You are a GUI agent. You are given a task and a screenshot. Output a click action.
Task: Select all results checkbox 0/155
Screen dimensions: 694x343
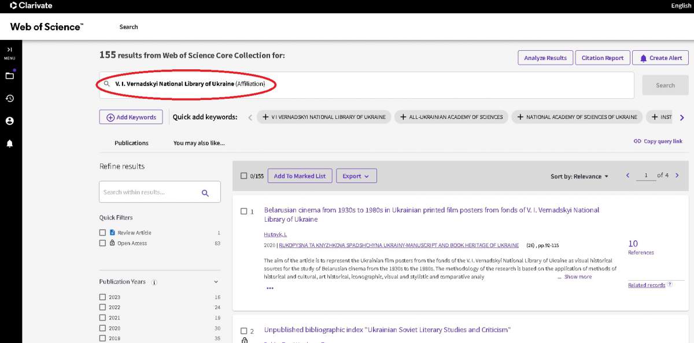pyautogui.click(x=243, y=176)
